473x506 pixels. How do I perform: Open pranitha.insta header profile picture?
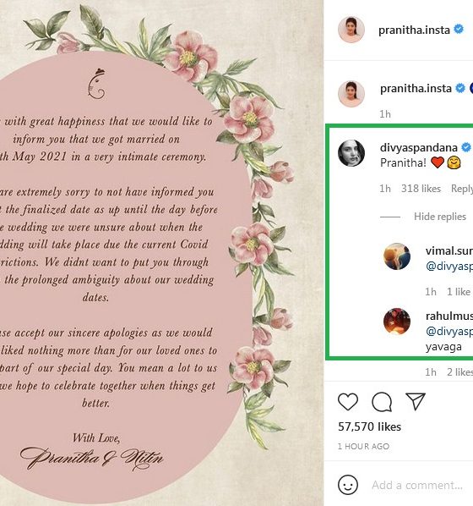351,30
